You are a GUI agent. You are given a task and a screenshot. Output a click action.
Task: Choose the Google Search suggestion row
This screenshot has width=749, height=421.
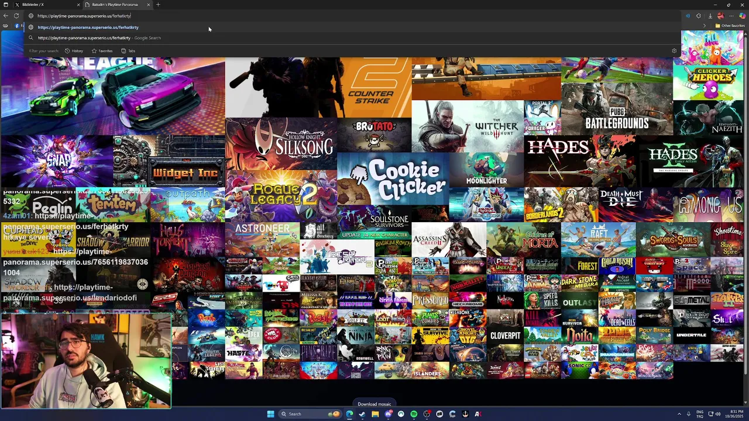click(x=351, y=37)
